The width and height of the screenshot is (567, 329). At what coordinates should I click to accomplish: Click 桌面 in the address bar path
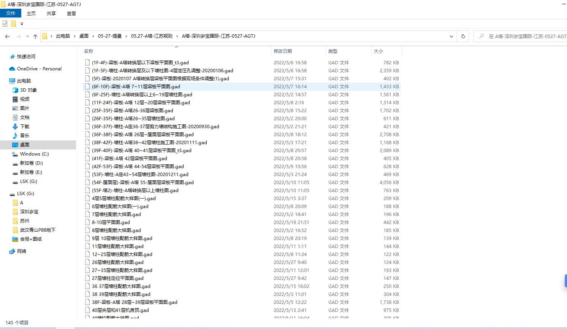click(x=84, y=36)
